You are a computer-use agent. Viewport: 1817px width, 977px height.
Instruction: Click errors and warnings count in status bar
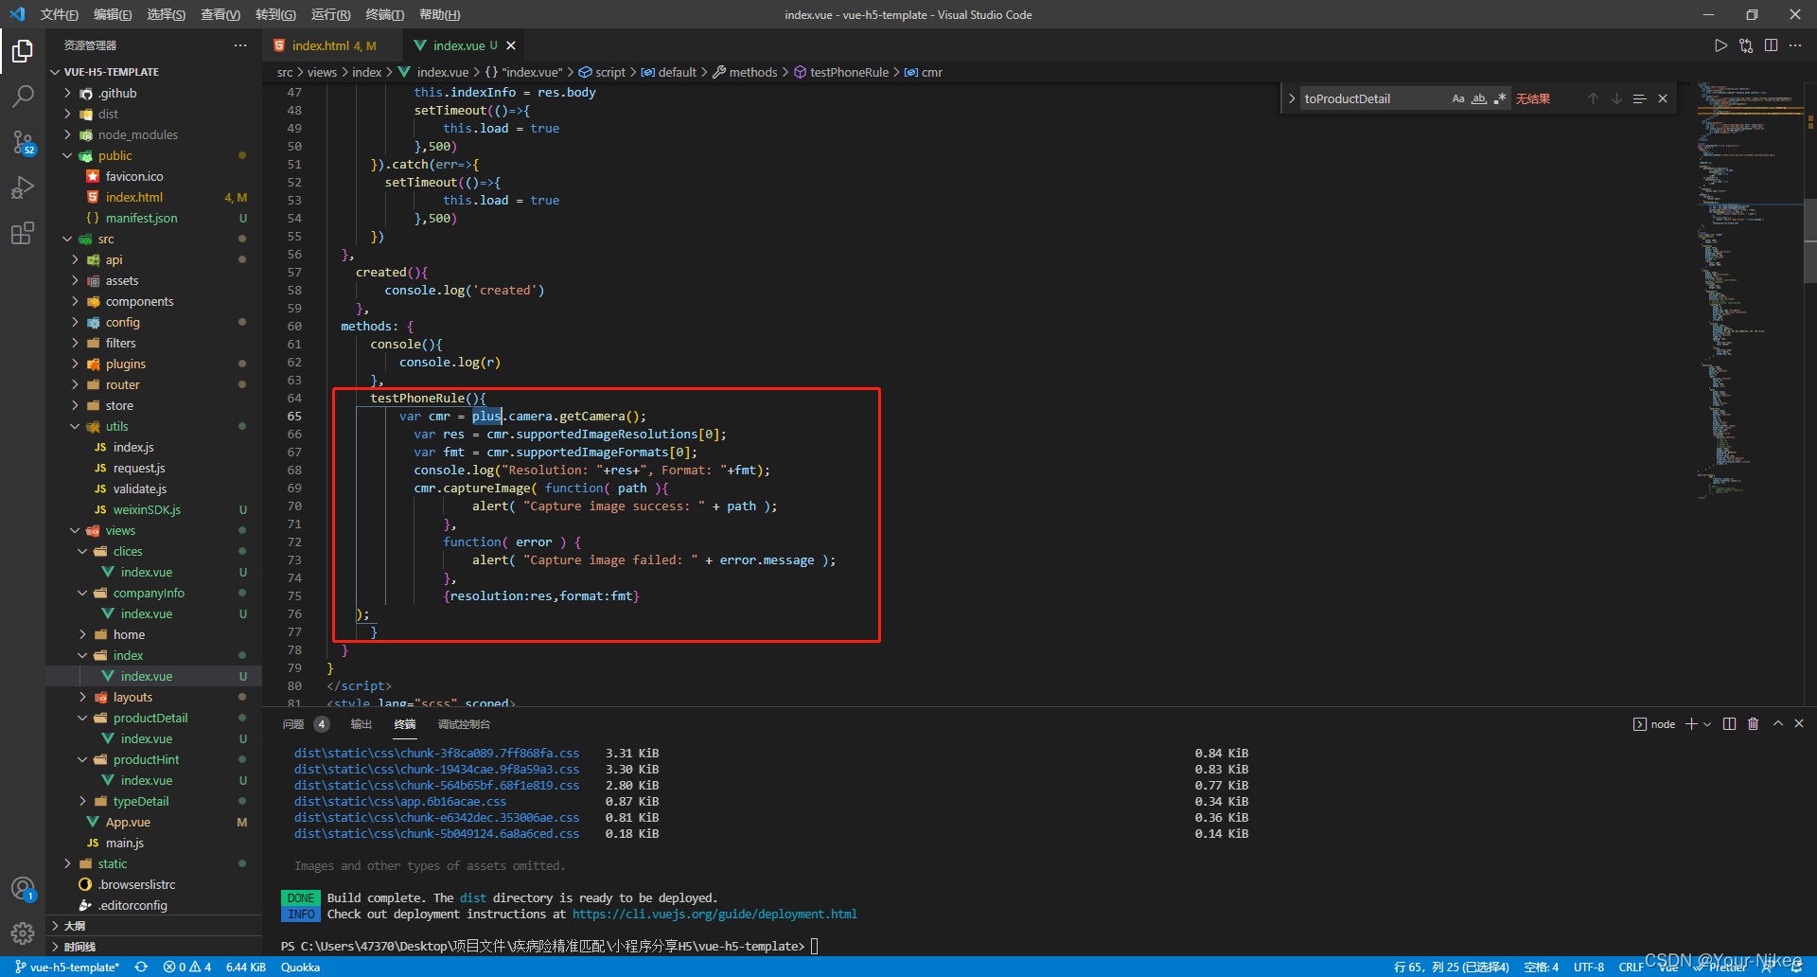(187, 967)
